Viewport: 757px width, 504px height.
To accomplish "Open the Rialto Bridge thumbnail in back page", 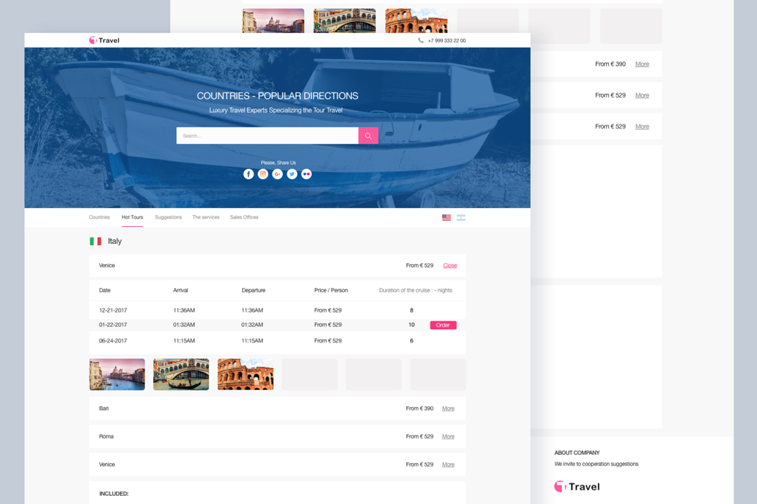I will point(344,21).
